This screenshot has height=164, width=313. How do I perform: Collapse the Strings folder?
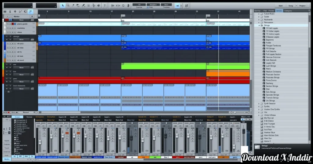click(x=259, y=25)
